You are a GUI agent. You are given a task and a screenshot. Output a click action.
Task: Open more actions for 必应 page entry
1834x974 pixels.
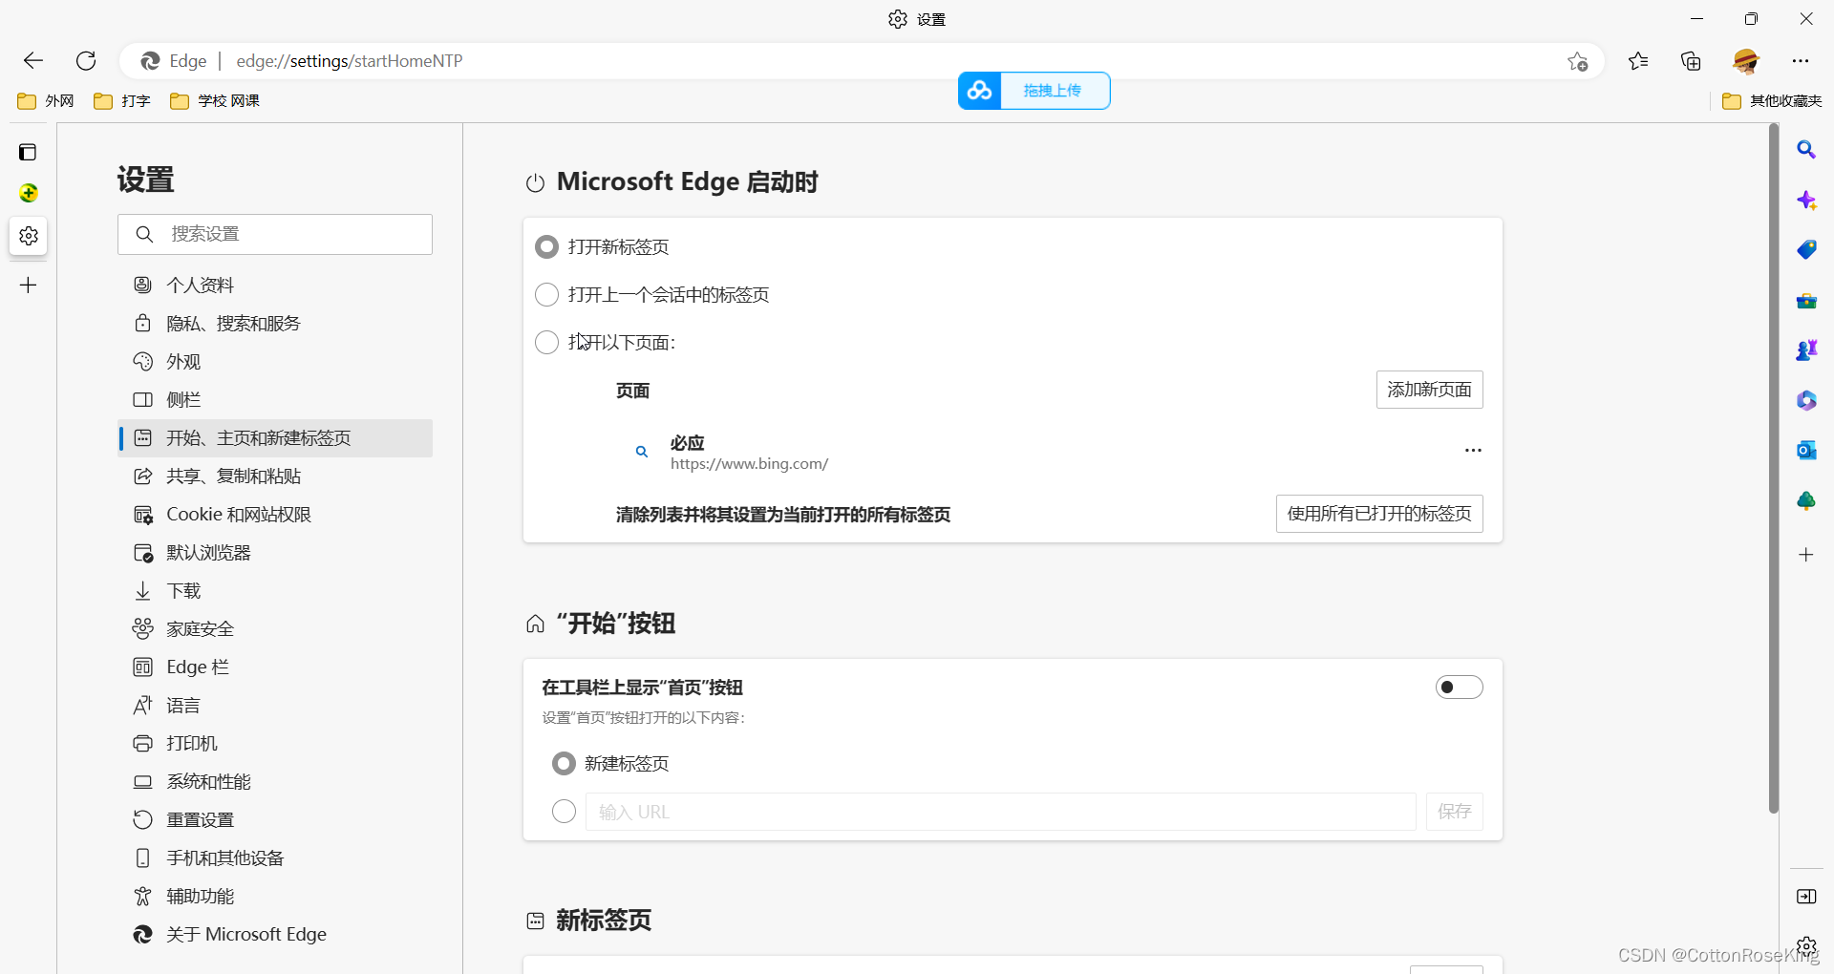(x=1473, y=450)
